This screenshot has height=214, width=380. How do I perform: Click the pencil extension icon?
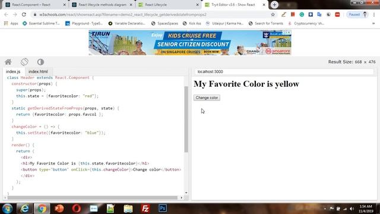[284, 14]
